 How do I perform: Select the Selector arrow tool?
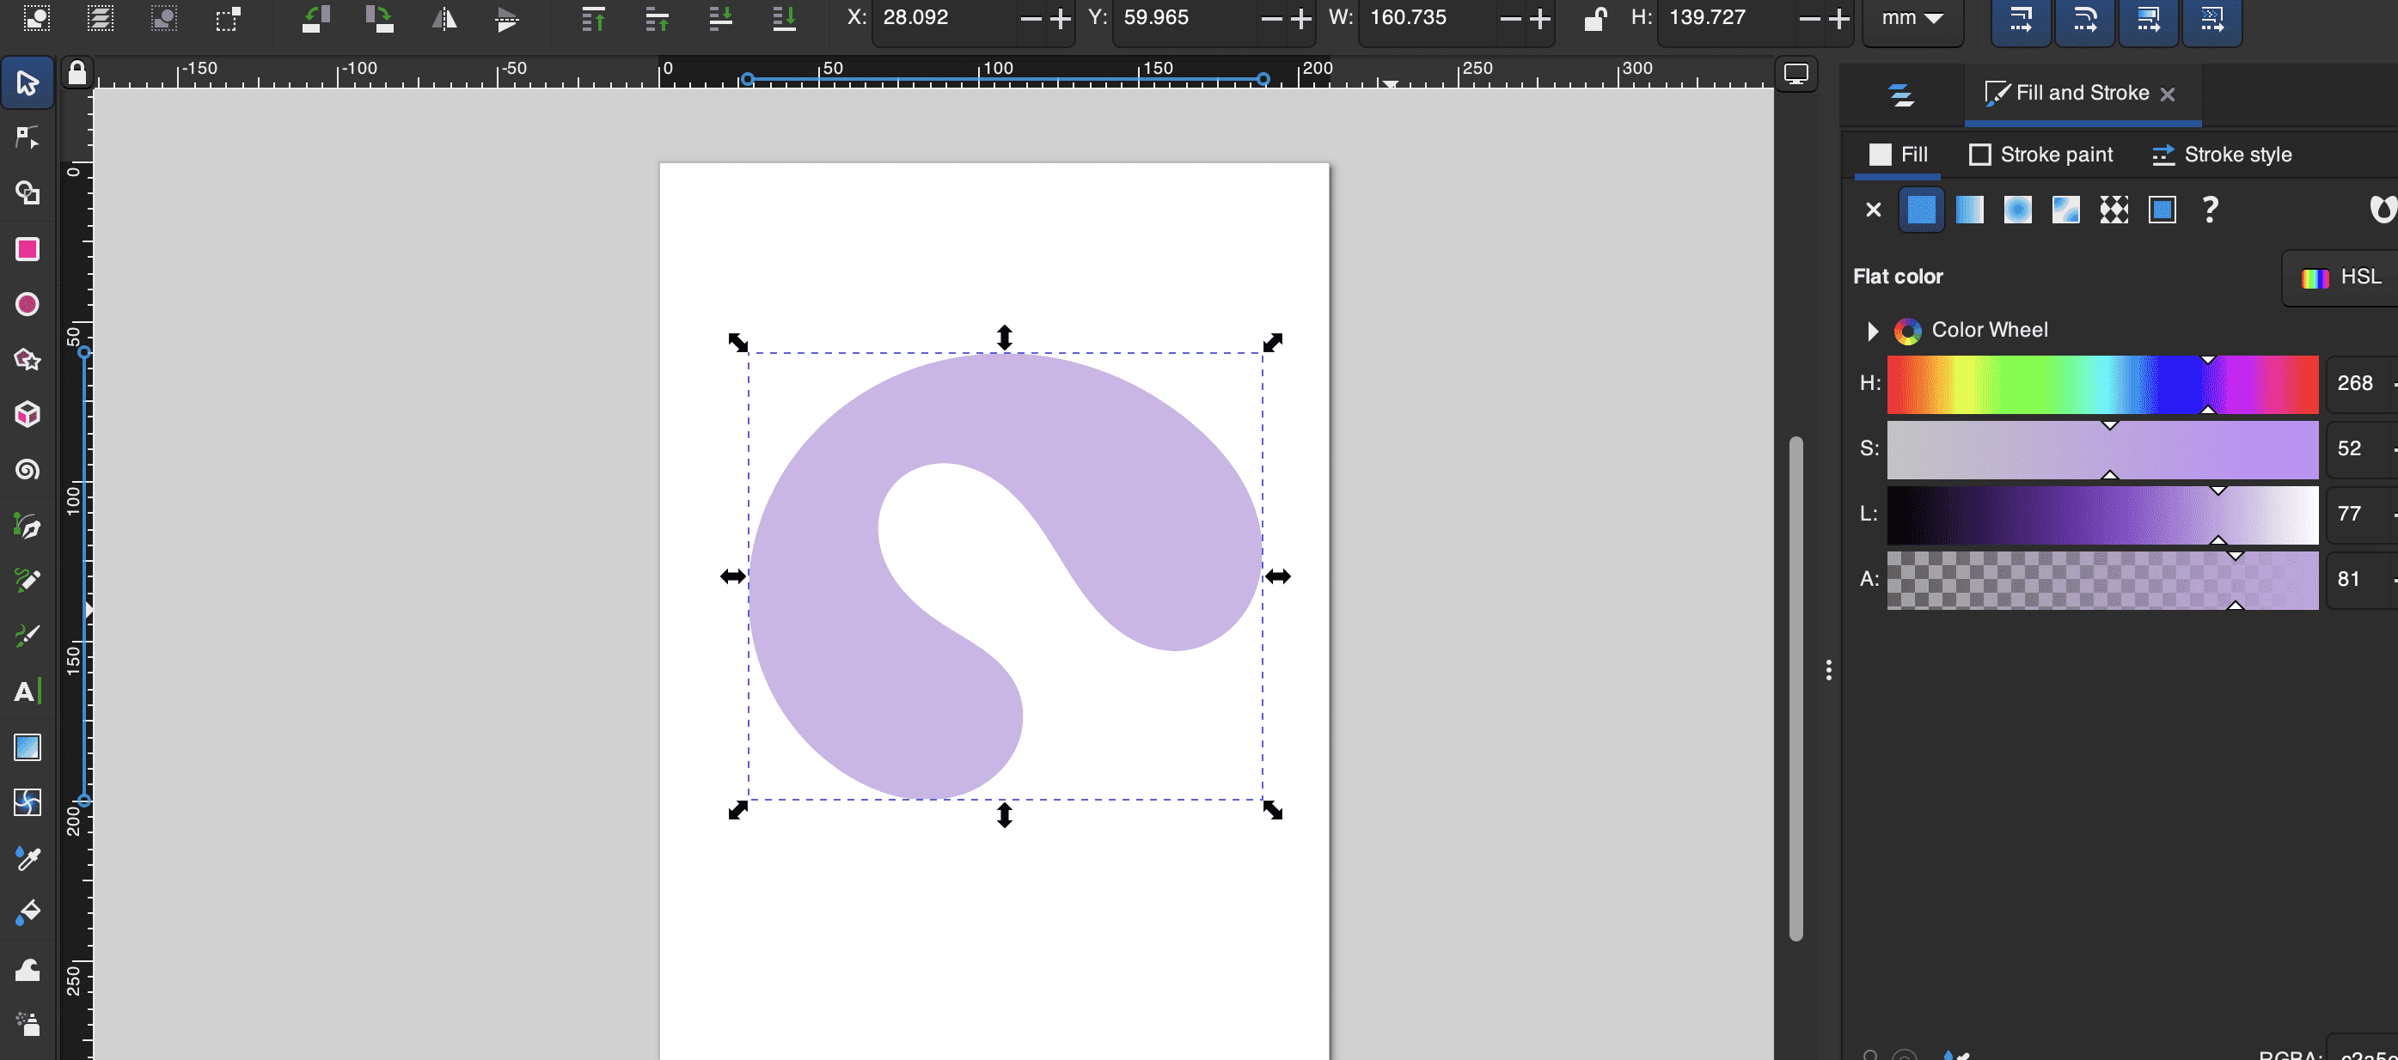pyautogui.click(x=27, y=82)
